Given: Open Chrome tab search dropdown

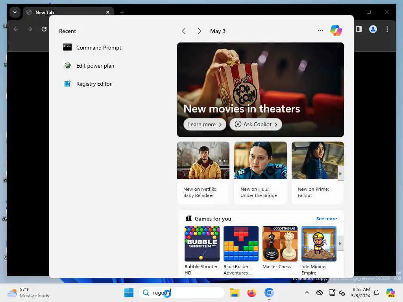Looking at the screenshot, I should tap(15, 12).
